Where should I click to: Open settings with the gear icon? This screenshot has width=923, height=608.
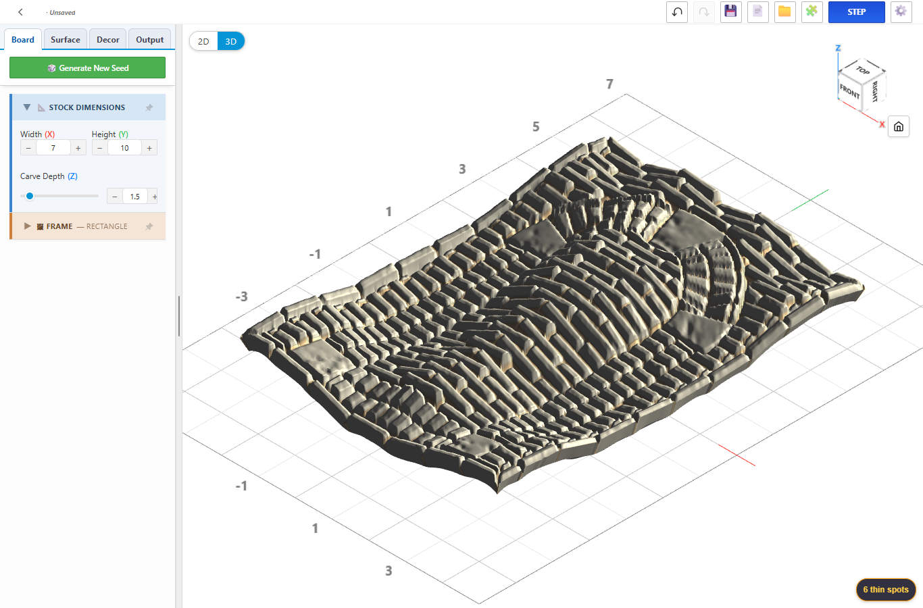(901, 12)
